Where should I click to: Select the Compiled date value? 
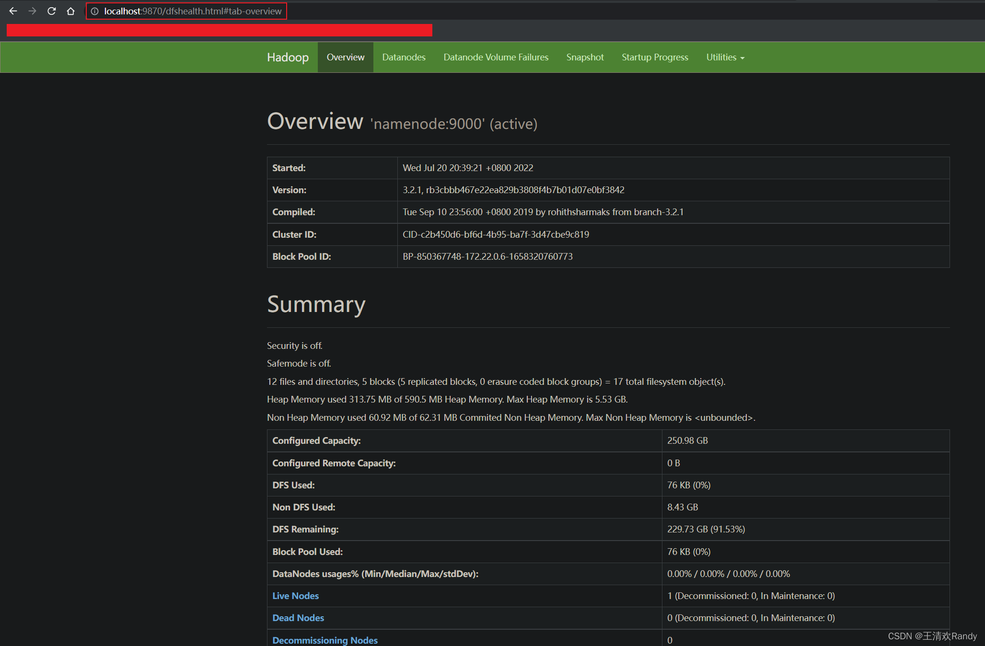pyautogui.click(x=543, y=212)
